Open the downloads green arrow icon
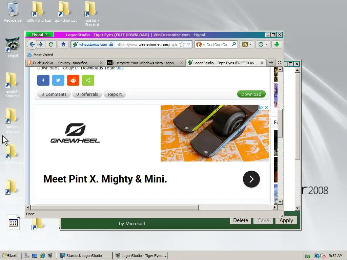The width and height of the screenshot is (347, 260). 277,44
